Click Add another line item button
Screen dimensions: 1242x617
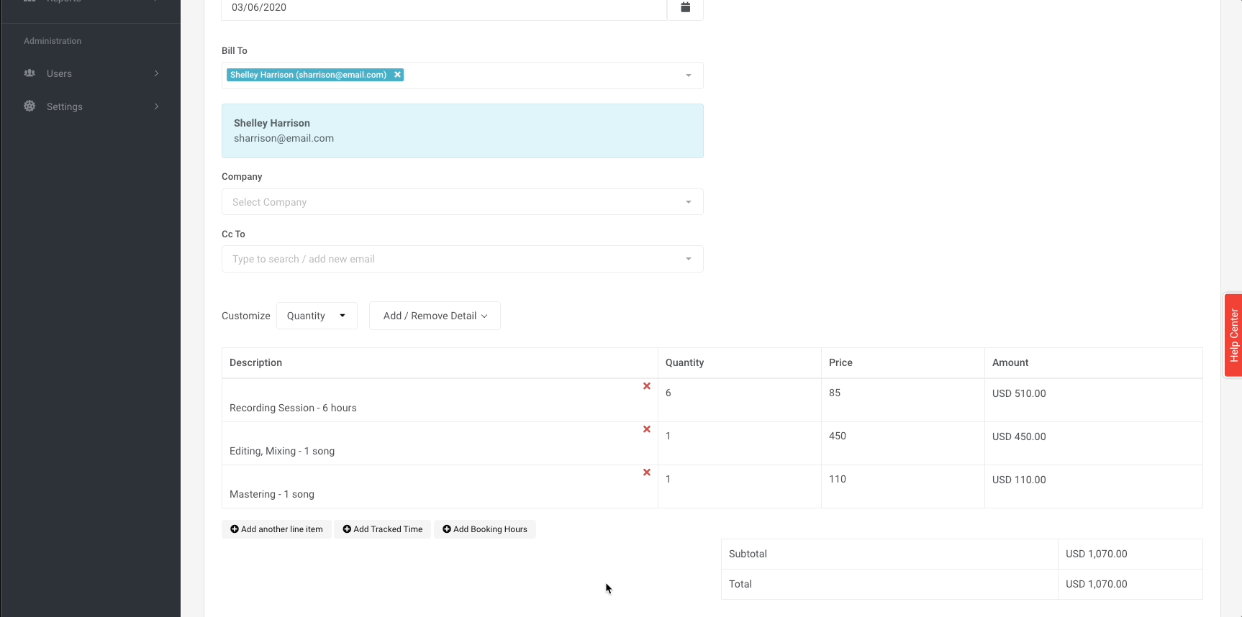276,529
